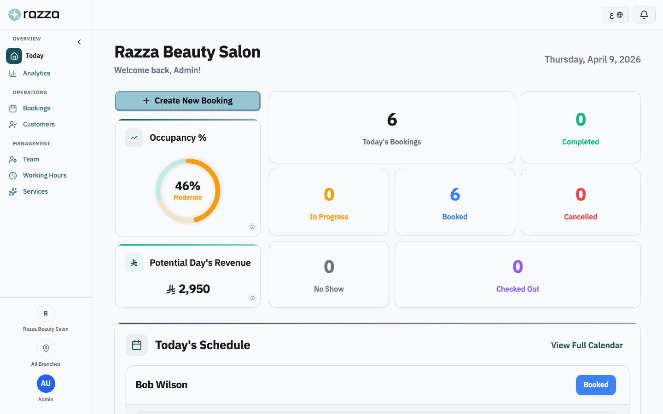Open the Working Hours settings
This screenshot has height=414, width=663.
click(x=44, y=175)
